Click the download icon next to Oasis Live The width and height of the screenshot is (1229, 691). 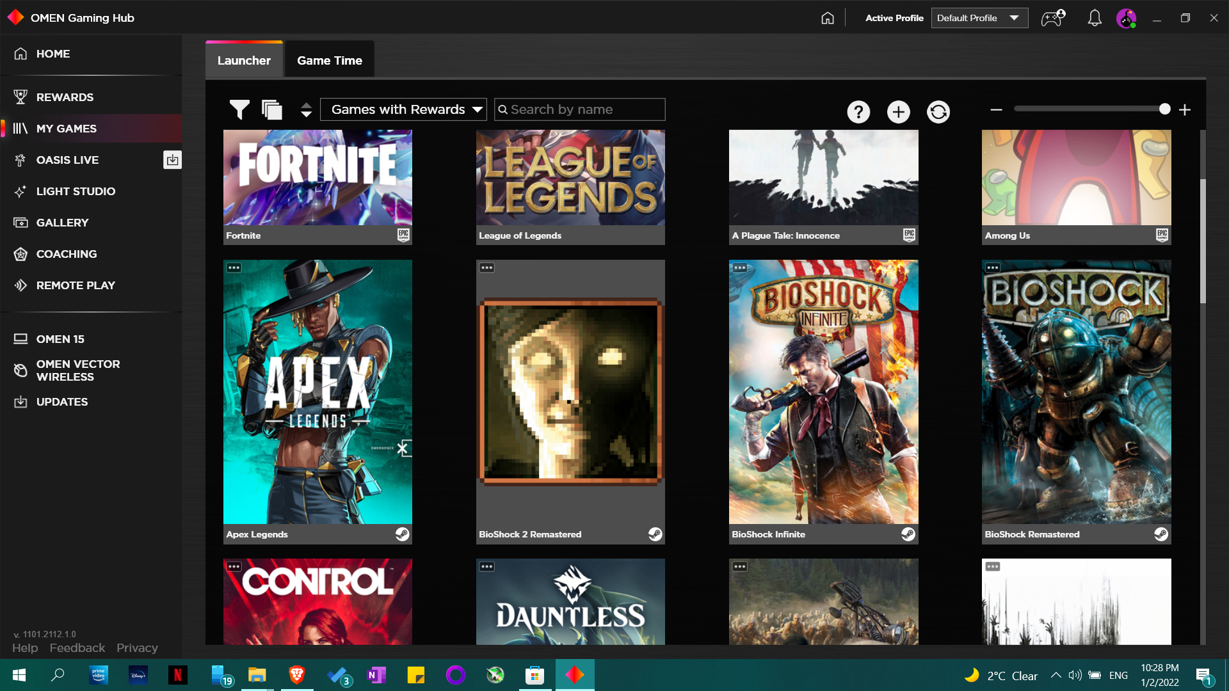[x=172, y=159]
